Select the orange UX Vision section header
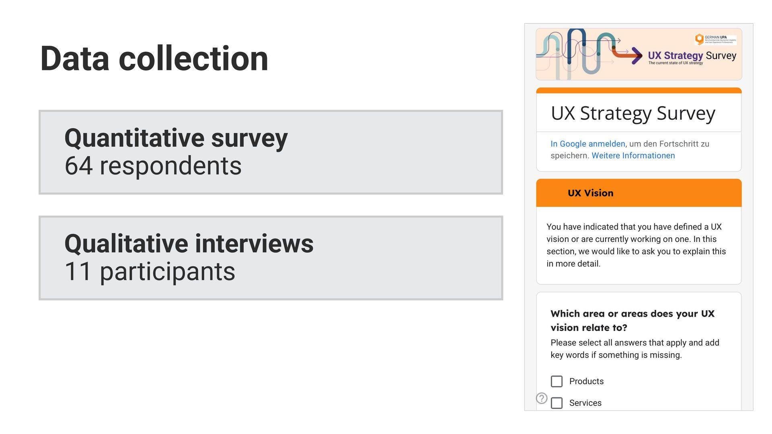 click(x=639, y=193)
